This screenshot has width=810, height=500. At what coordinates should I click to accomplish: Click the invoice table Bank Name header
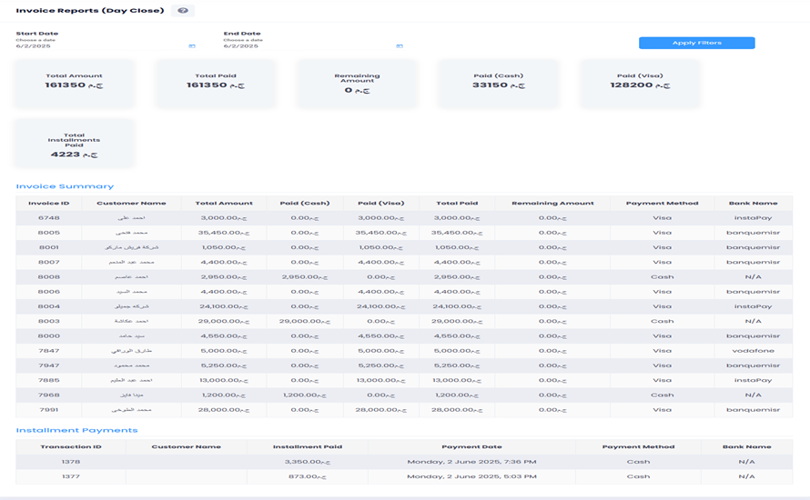pos(754,204)
